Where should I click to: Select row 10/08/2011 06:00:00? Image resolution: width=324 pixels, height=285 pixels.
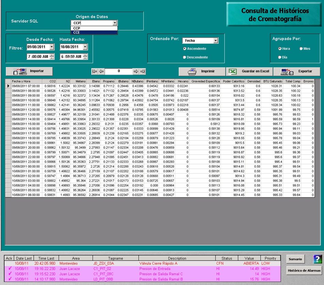tap(160, 195)
